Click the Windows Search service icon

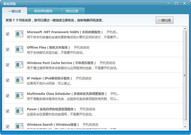(x=19, y=126)
